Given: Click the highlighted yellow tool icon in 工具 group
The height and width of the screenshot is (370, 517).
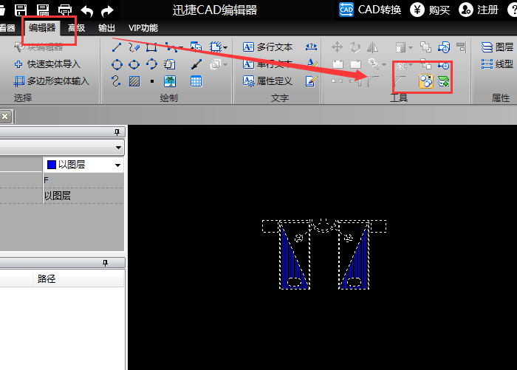Looking at the screenshot, I should pos(426,81).
